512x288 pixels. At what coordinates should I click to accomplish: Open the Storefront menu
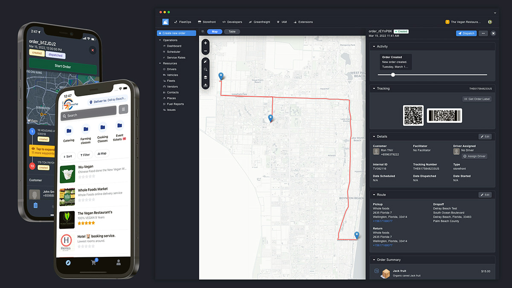(207, 22)
